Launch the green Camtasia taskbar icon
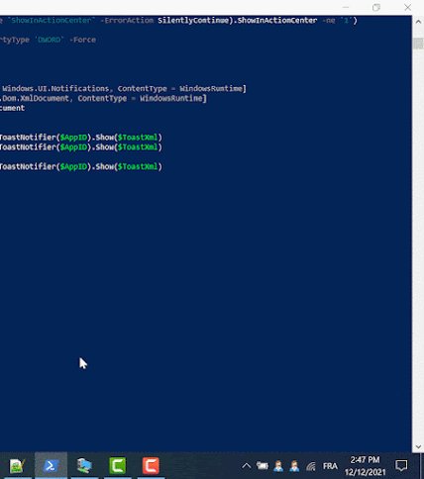This screenshot has width=424, height=479. coord(118,465)
